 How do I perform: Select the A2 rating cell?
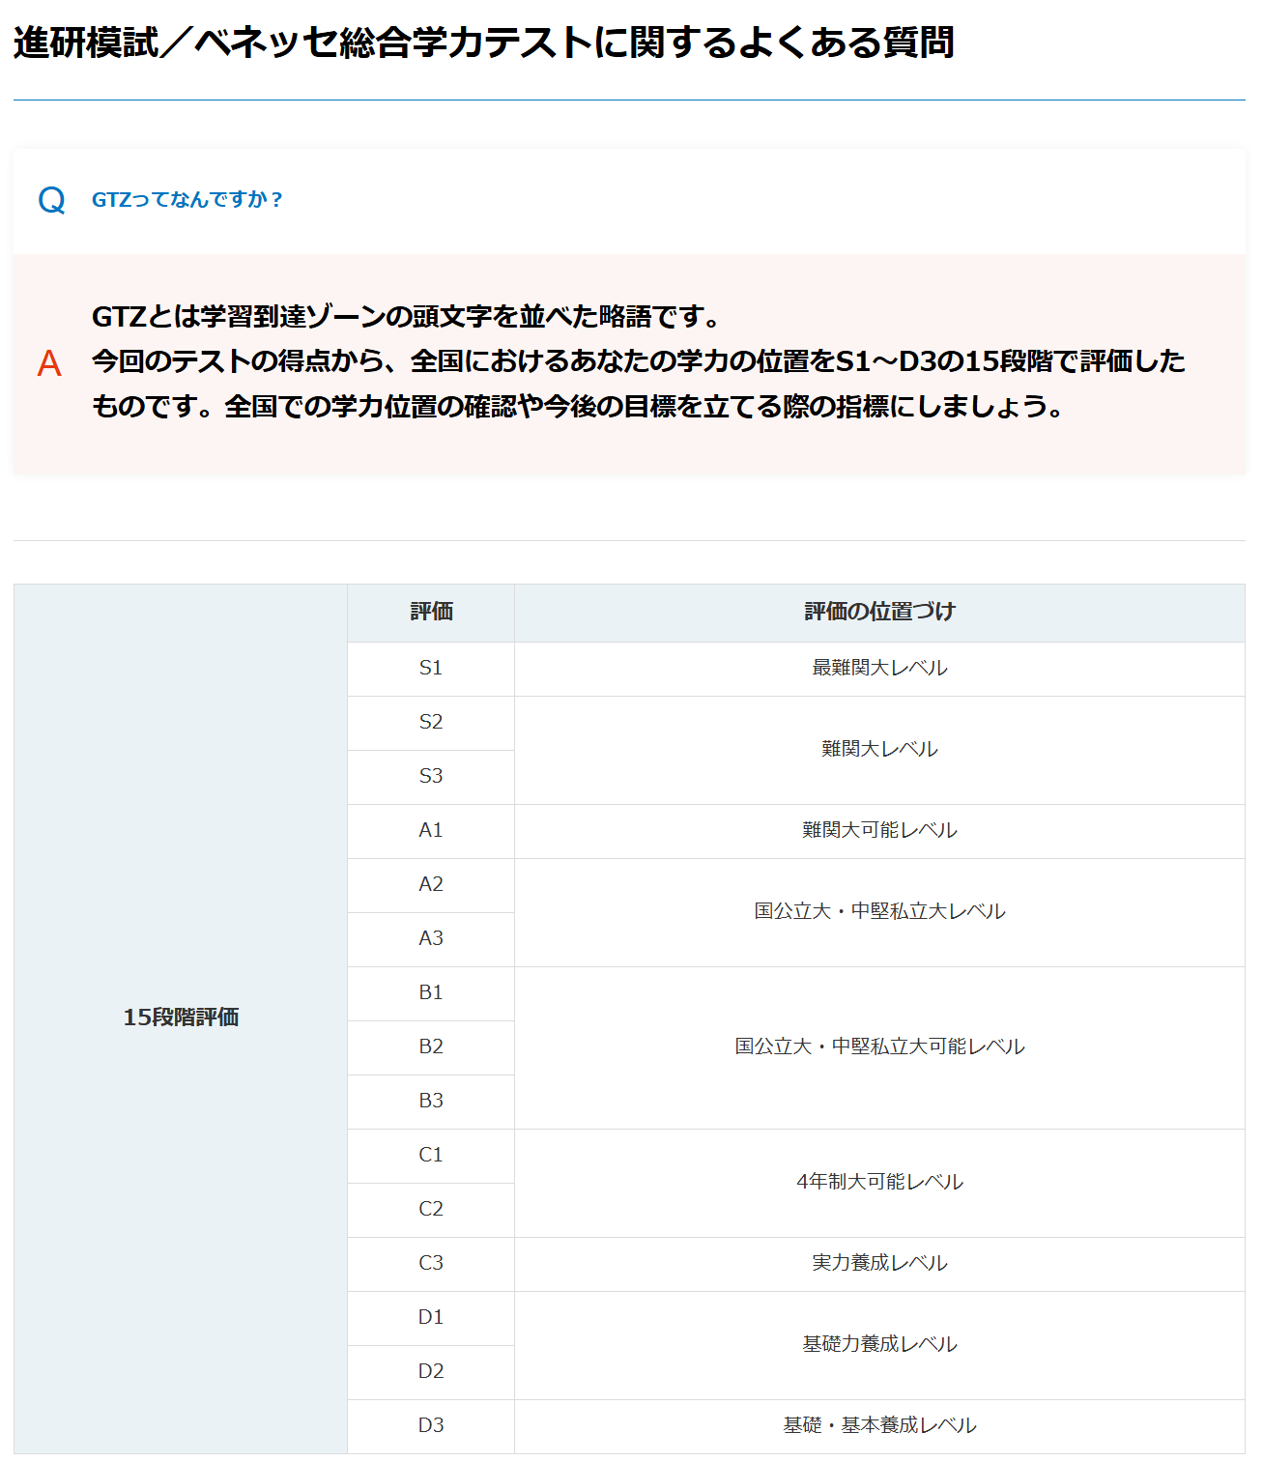point(431,884)
